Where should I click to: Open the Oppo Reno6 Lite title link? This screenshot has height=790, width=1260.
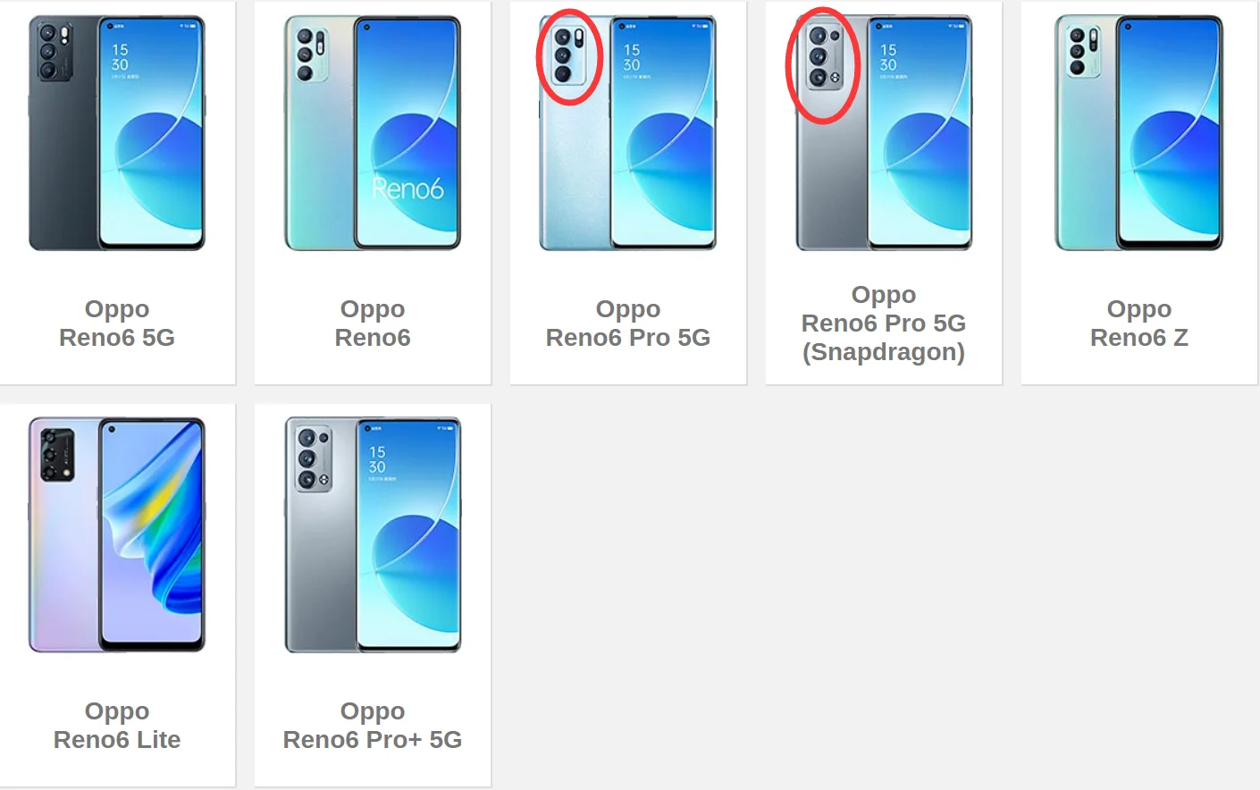pos(117,726)
